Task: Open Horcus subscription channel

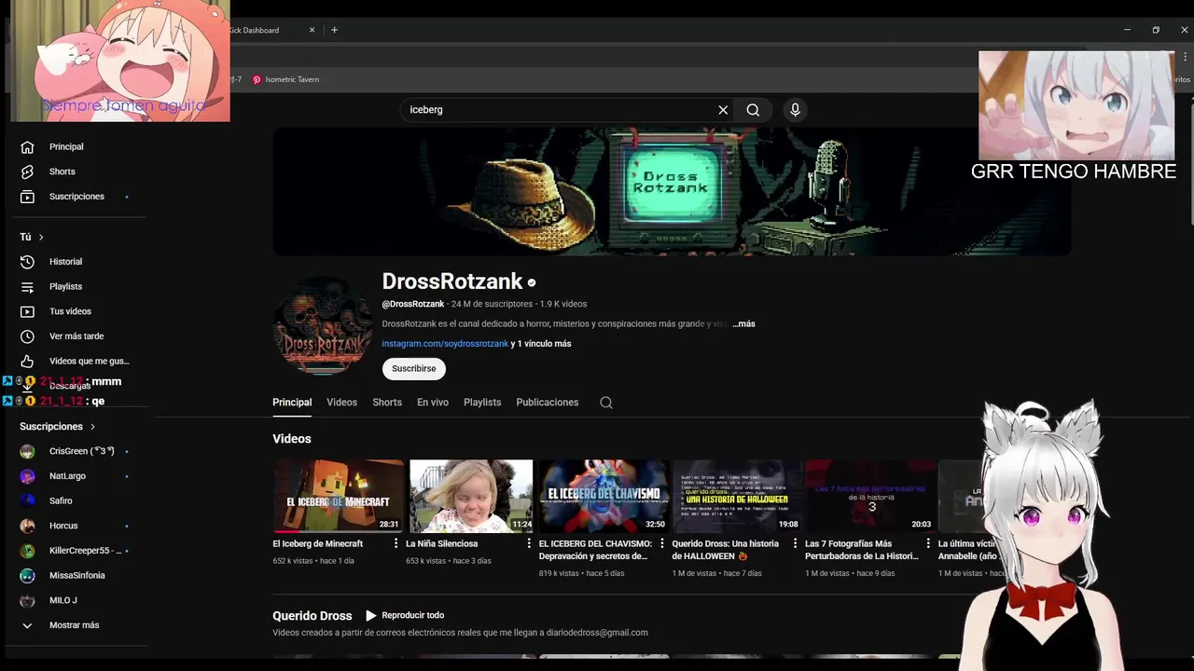Action: (x=63, y=526)
